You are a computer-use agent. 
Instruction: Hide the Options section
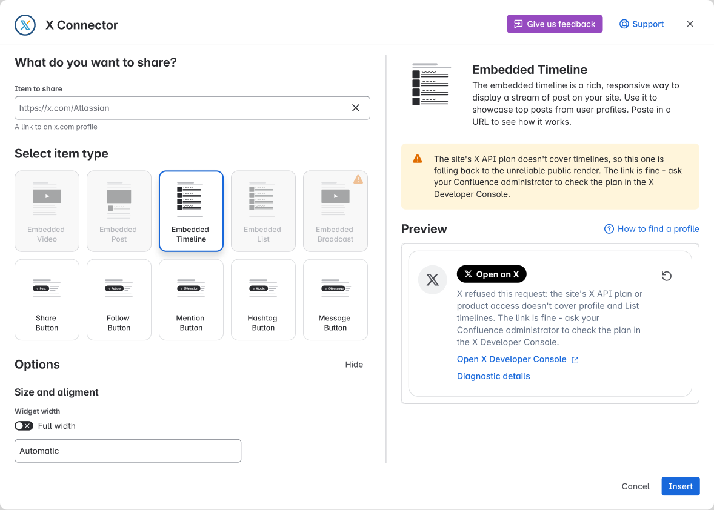354,365
